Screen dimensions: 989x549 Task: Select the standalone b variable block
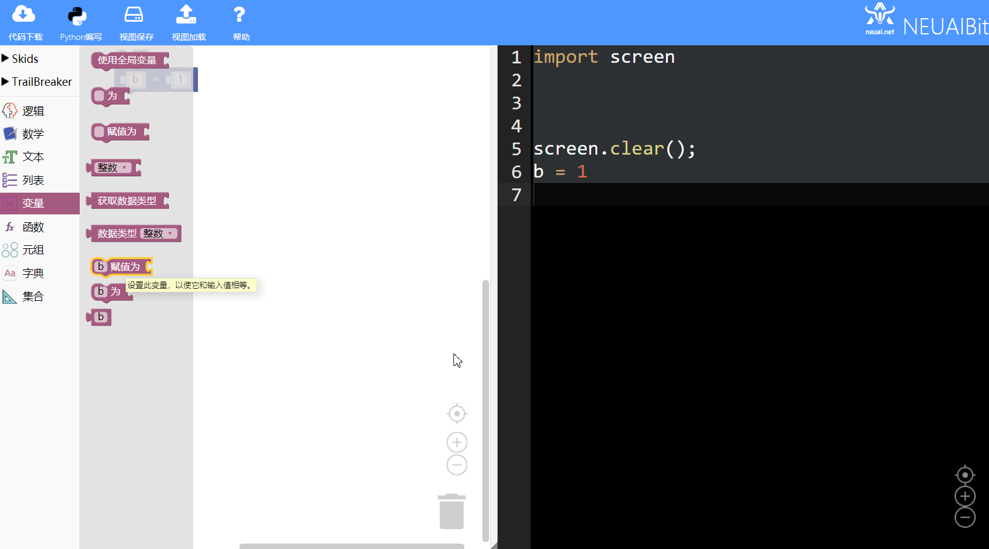pos(99,316)
